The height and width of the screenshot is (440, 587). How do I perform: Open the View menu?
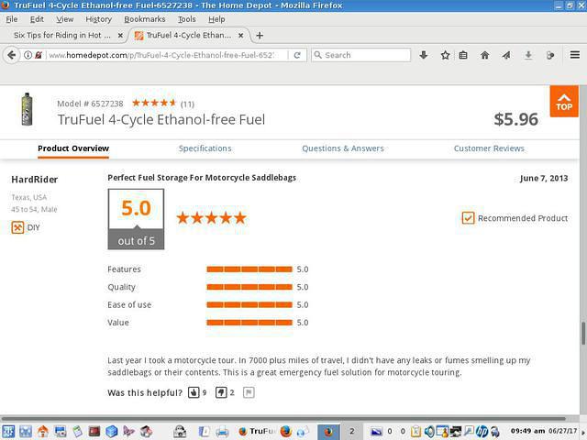tap(65, 19)
